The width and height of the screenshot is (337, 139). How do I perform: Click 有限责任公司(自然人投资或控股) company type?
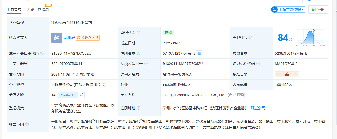[79, 85]
